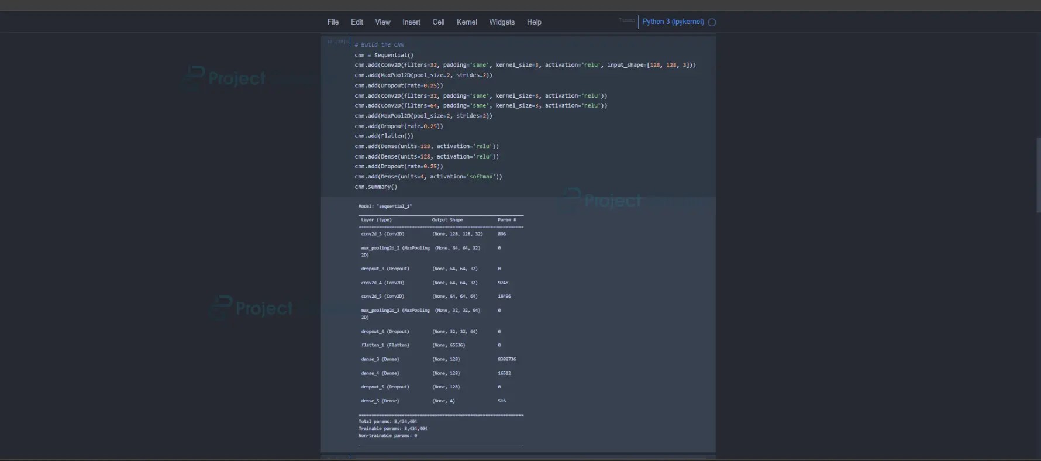The width and height of the screenshot is (1041, 461).
Task: Click the 'Param #' column header
Action: 506,220
